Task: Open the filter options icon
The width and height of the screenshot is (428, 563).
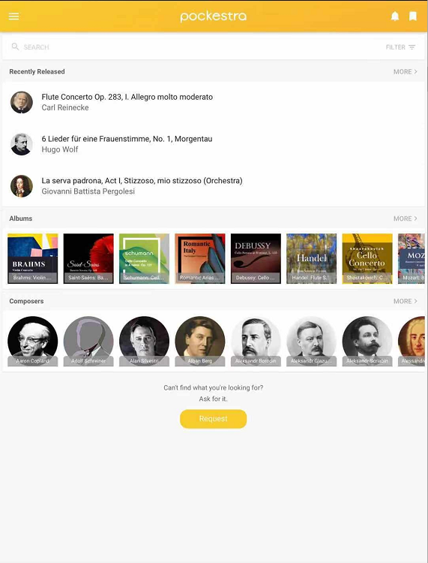Action: pos(412,47)
